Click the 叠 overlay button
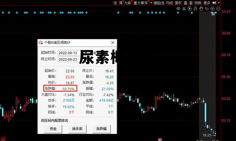 coord(185,3)
